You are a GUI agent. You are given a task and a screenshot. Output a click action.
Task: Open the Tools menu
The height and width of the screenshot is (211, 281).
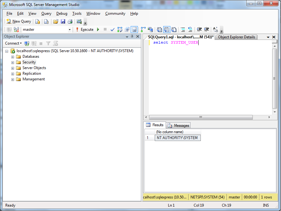click(x=77, y=14)
